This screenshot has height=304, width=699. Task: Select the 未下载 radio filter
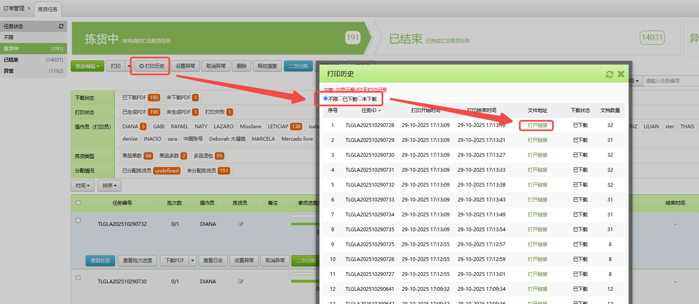(360, 99)
